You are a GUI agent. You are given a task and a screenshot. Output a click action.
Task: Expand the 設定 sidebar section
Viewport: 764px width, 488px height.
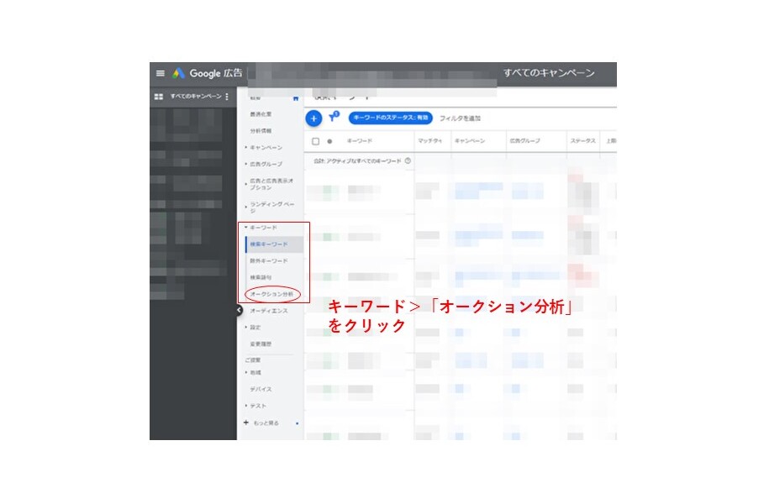click(x=256, y=328)
